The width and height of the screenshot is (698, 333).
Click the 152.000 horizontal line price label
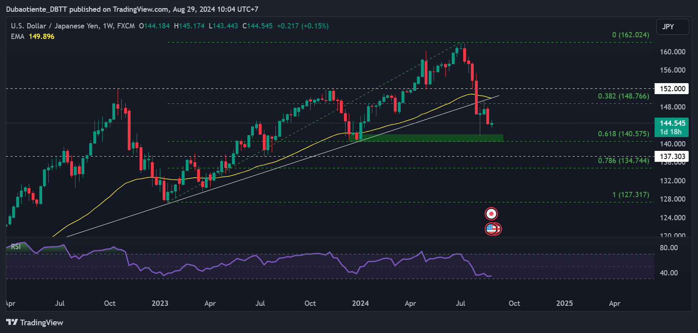click(672, 89)
